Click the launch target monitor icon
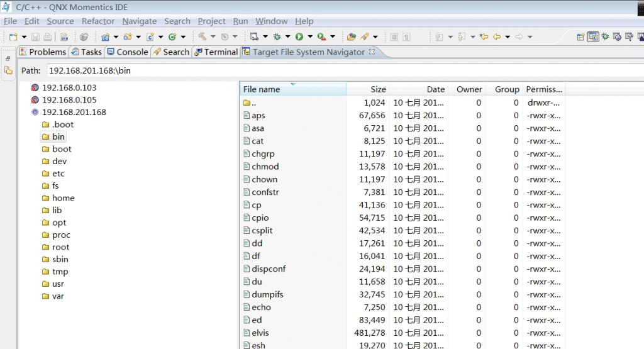Image resolution: width=644 pixels, height=349 pixels. pos(254,37)
